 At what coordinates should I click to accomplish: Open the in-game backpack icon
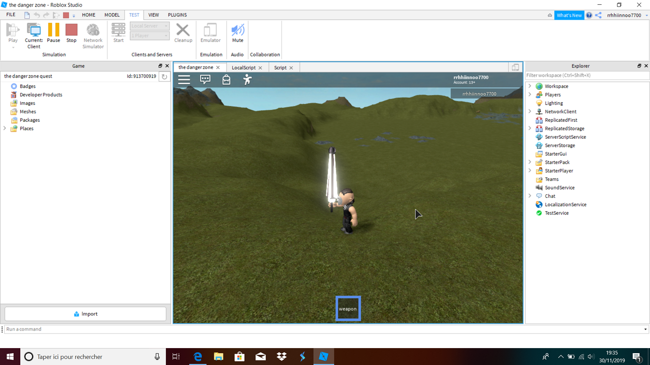coord(226,79)
